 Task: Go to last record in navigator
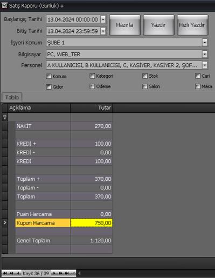coord(67,273)
